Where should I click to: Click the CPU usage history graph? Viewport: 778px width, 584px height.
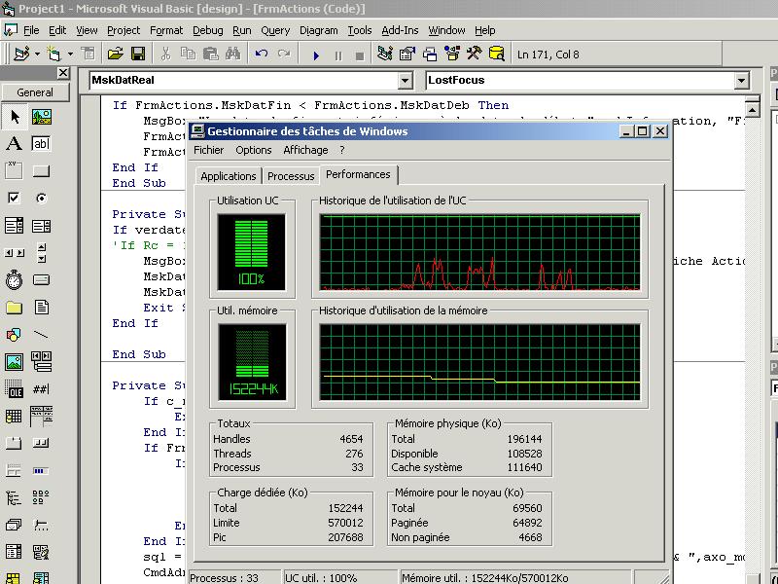pos(479,255)
